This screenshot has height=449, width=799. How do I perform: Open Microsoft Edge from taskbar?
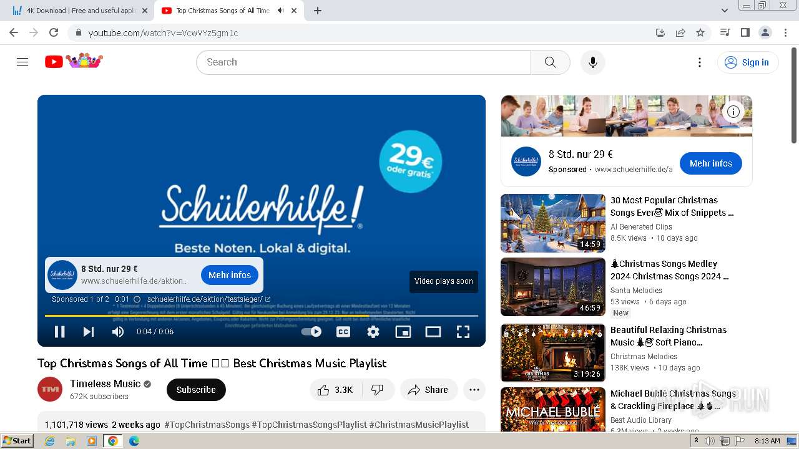134,441
